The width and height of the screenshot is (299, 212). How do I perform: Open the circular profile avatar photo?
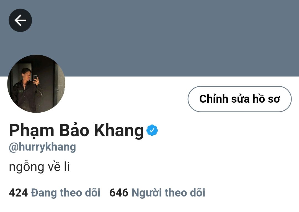point(36,84)
